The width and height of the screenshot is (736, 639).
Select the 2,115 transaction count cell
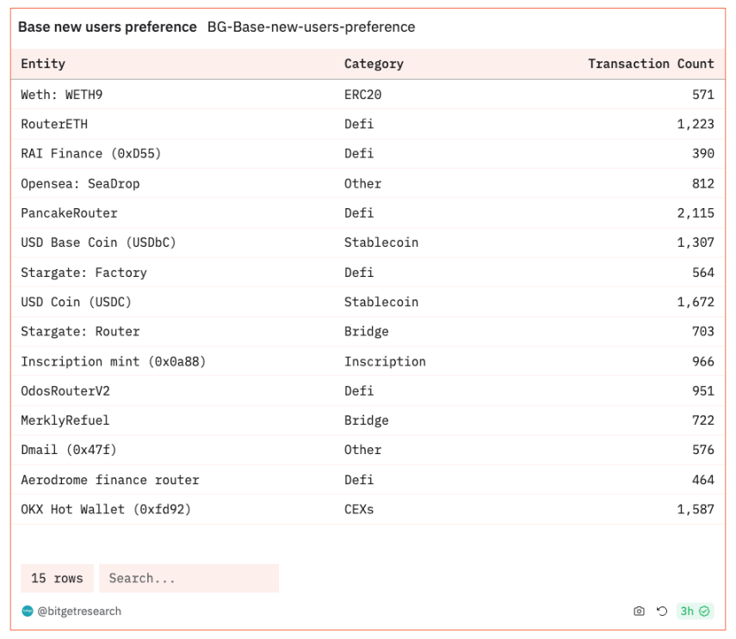(x=696, y=213)
